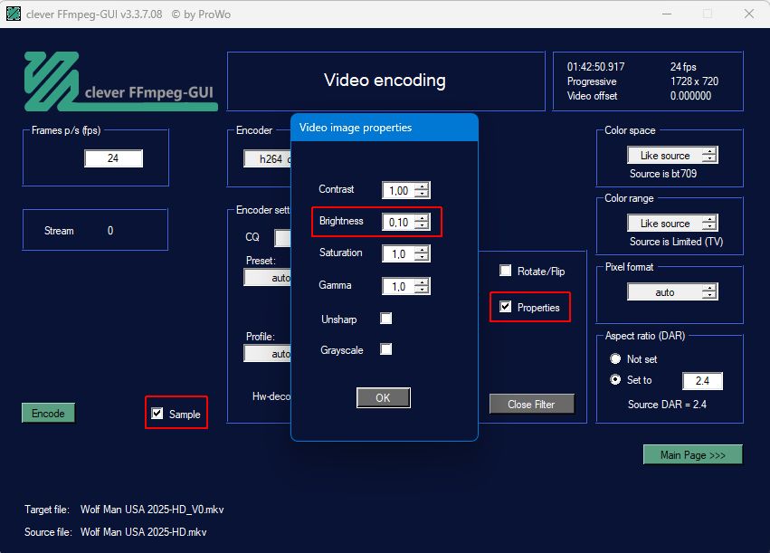The height and width of the screenshot is (553, 770).
Task: Click the Gamma value field
Action: (398, 286)
